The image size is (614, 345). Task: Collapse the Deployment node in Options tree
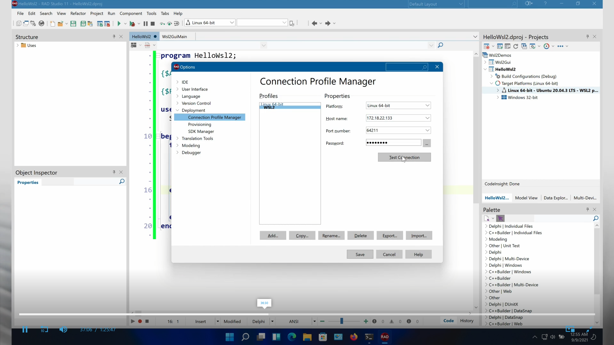pos(177,110)
